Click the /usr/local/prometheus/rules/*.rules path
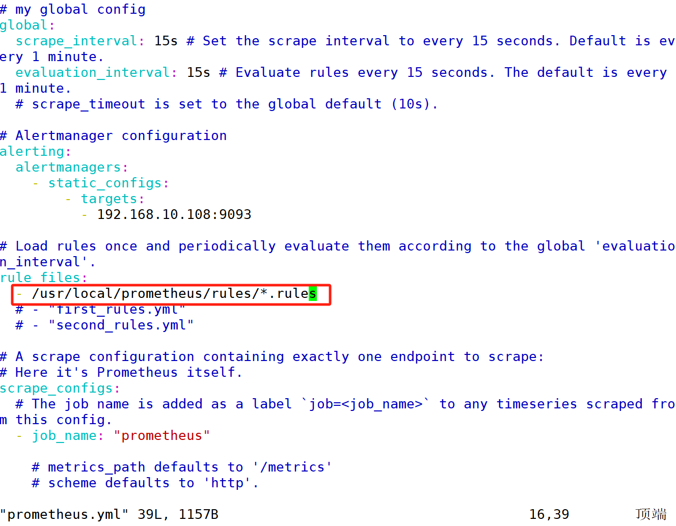The height and width of the screenshot is (526, 676). tap(174, 294)
